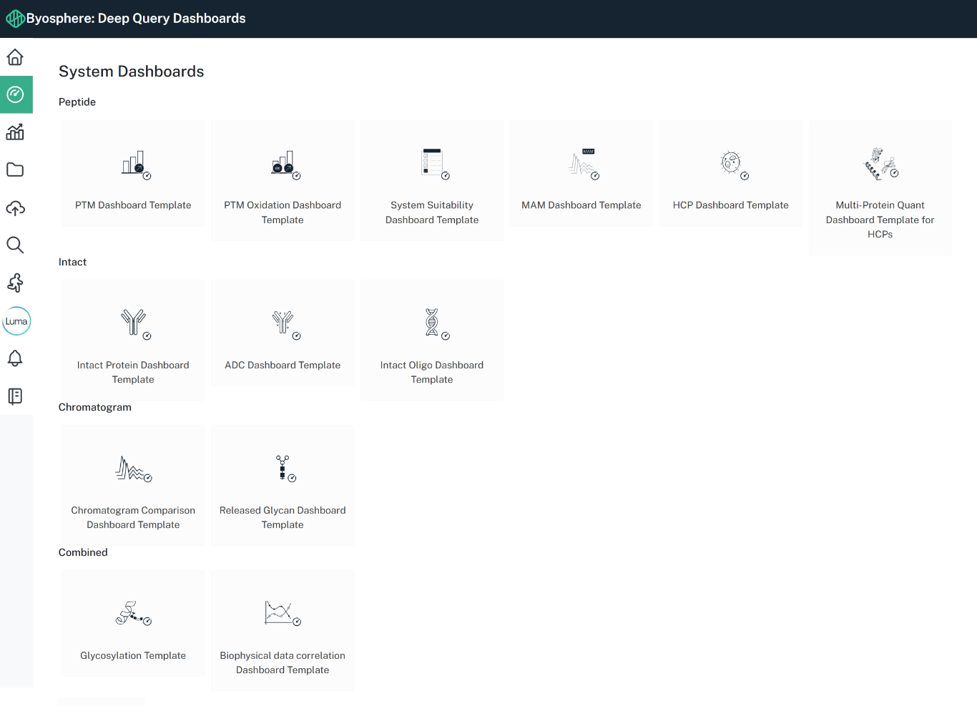This screenshot has height=706, width=977.
Task: Open Released Glycan Dashboard Template
Action: 283,485
